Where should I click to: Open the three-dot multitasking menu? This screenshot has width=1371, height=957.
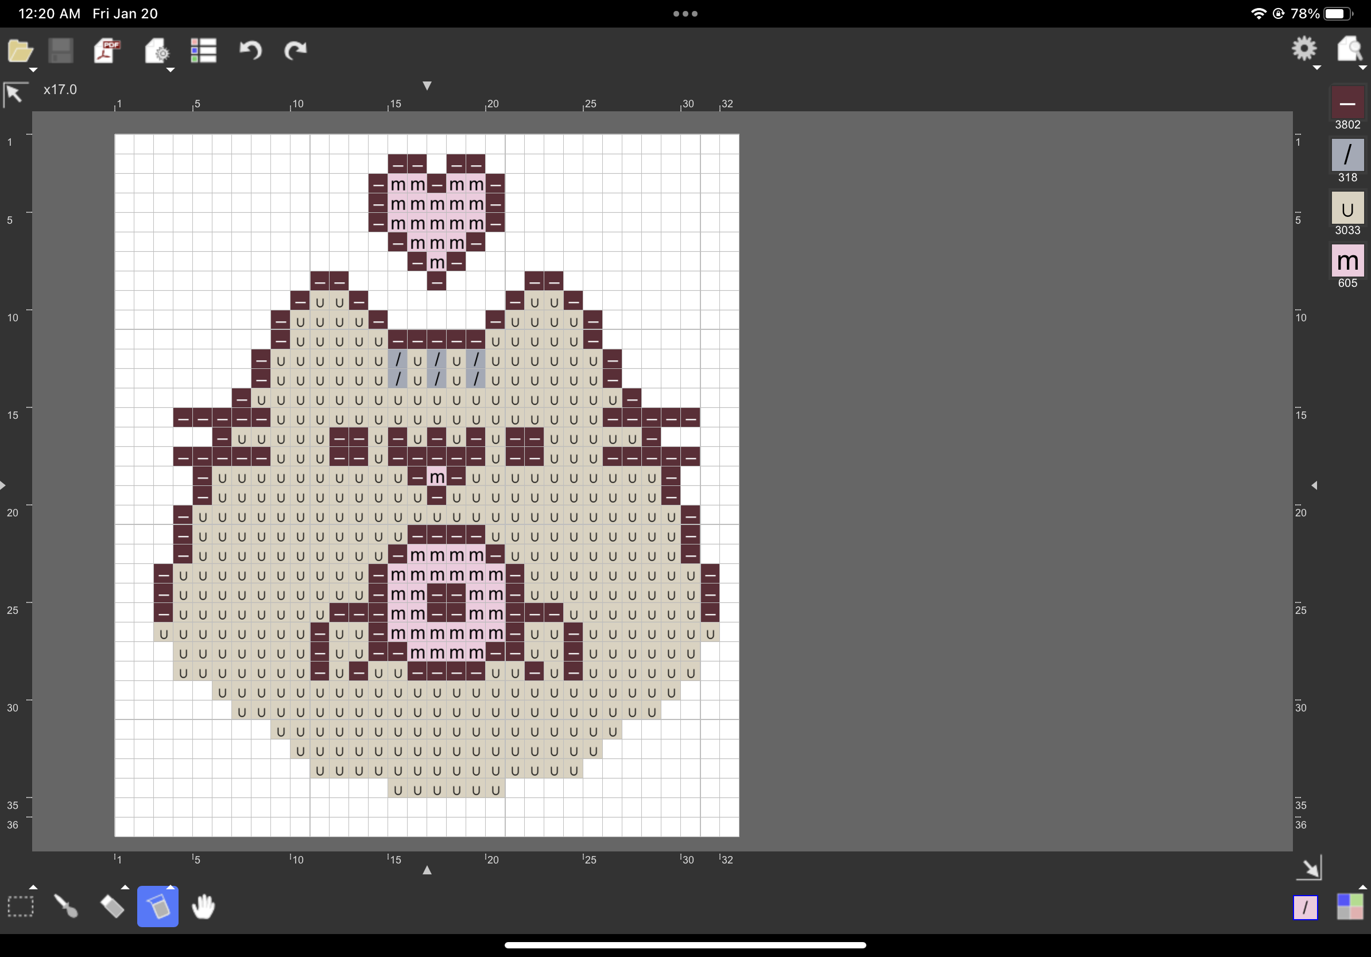(x=685, y=14)
